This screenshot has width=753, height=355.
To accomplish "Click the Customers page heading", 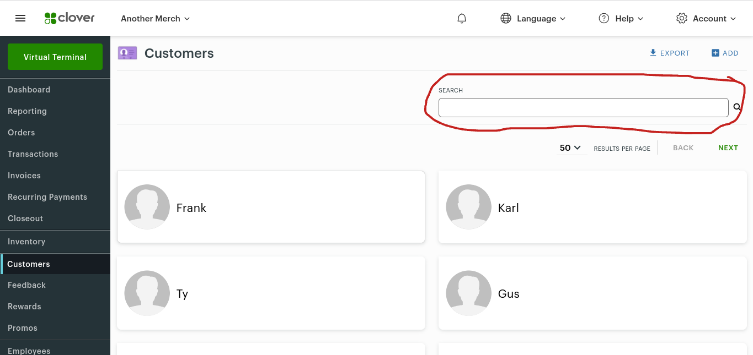I will 179,53.
